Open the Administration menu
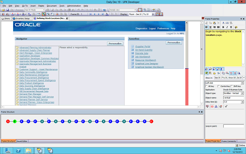Screen dimensions: 246x154 (x=74, y=6)
